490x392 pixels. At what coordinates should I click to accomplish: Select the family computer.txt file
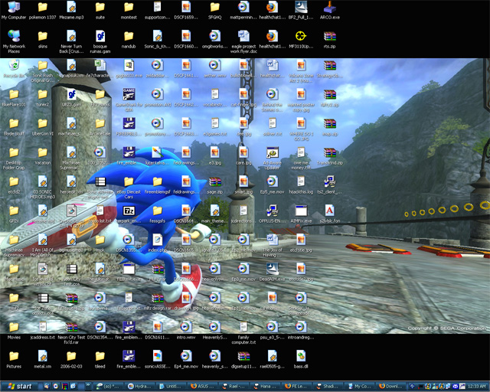[243, 332]
